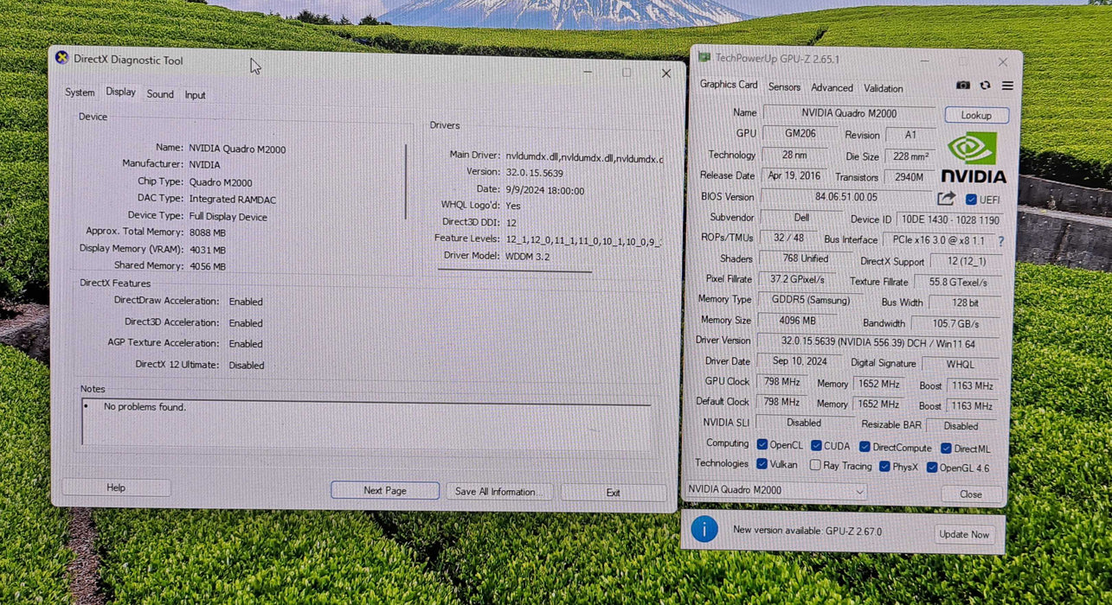Select the Graphics Card tab in GPU-Z

(x=729, y=85)
